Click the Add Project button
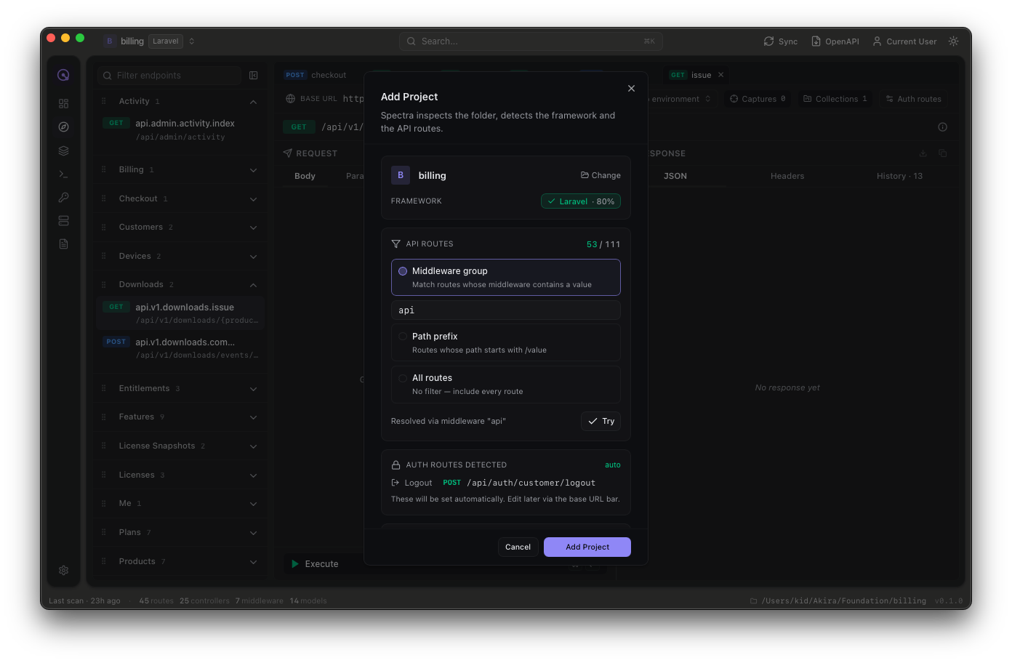 click(x=587, y=547)
